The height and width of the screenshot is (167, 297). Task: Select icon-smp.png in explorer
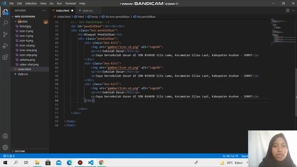pos(28,55)
